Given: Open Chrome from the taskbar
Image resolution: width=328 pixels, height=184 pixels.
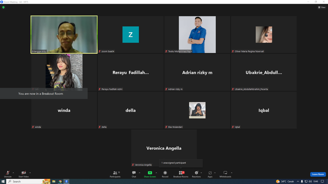Looking at the screenshot, I should [x=60, y=181].
